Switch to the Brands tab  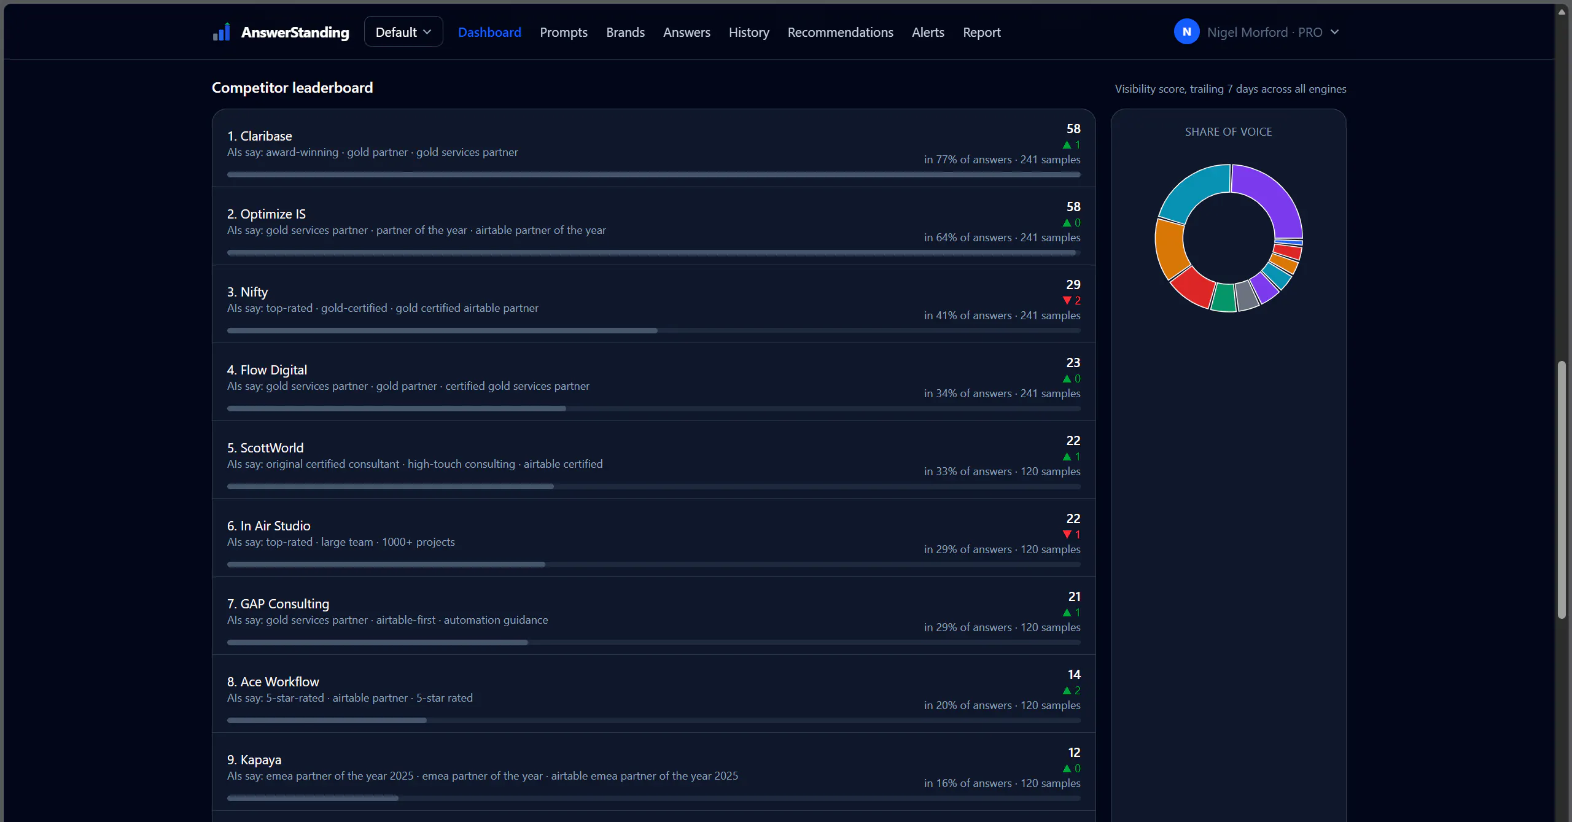tap(625, 32)
